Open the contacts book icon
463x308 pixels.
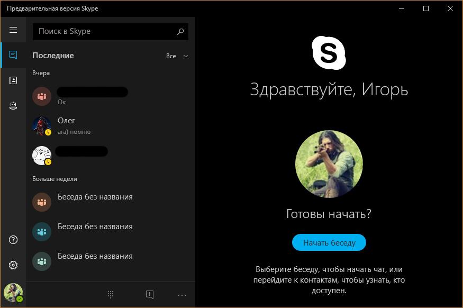[13, 80]
